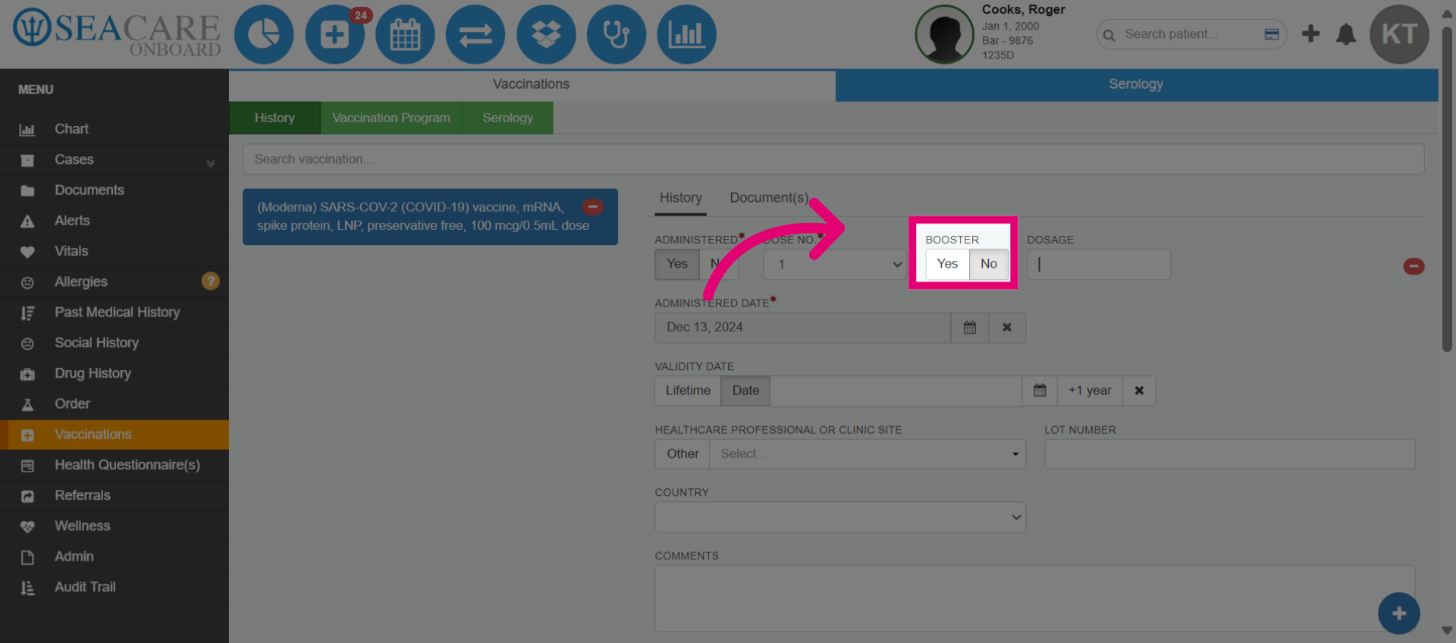Open Past Medical History in sidebar

tap(115, 312)
